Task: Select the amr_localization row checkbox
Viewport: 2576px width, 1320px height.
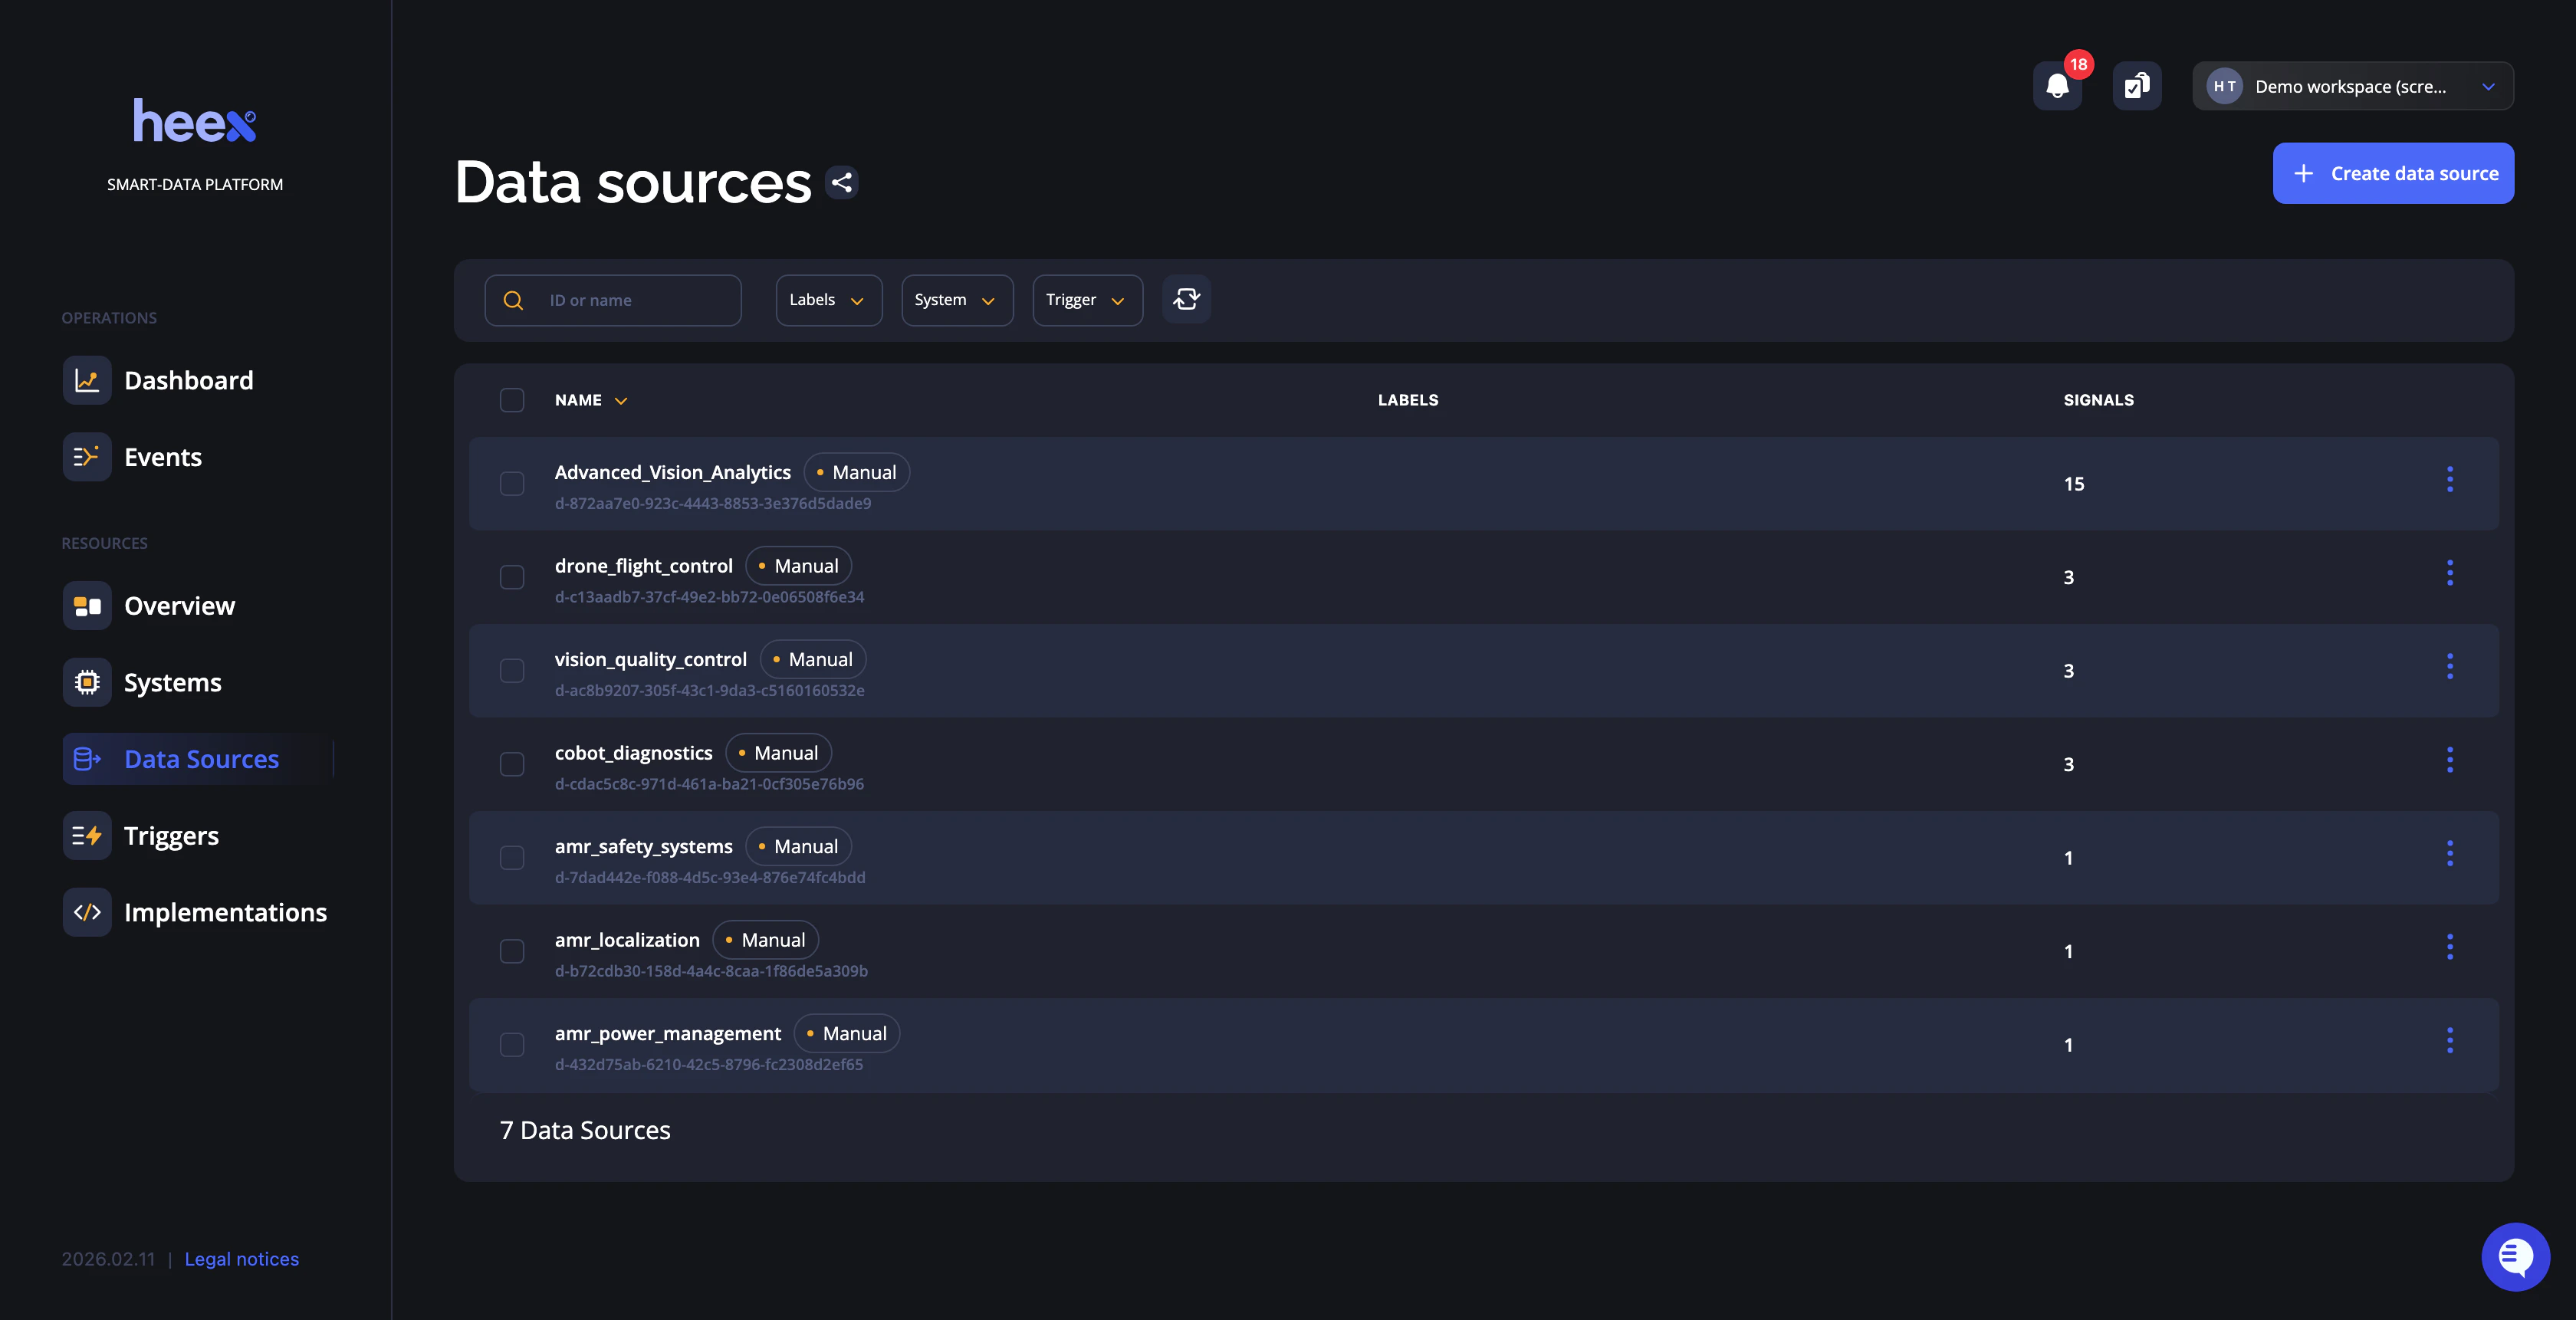Action: 512,952
